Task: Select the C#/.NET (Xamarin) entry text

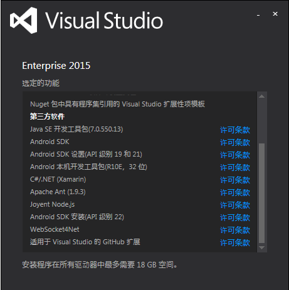Action: [58, 179]
